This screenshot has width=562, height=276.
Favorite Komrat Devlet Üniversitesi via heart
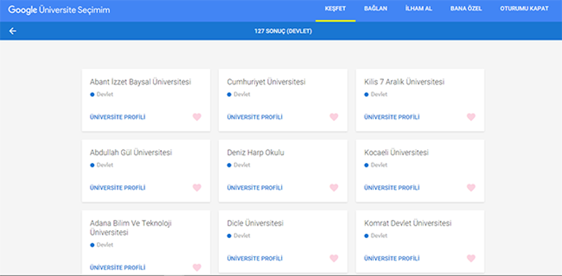pyautogui.click(x=471, y=258)
